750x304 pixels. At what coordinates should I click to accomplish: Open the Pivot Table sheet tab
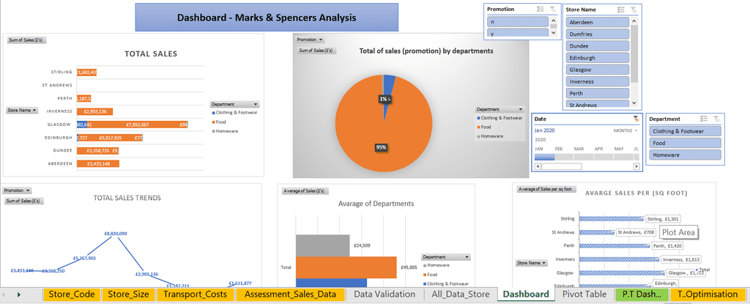click(x=584, y=294)
